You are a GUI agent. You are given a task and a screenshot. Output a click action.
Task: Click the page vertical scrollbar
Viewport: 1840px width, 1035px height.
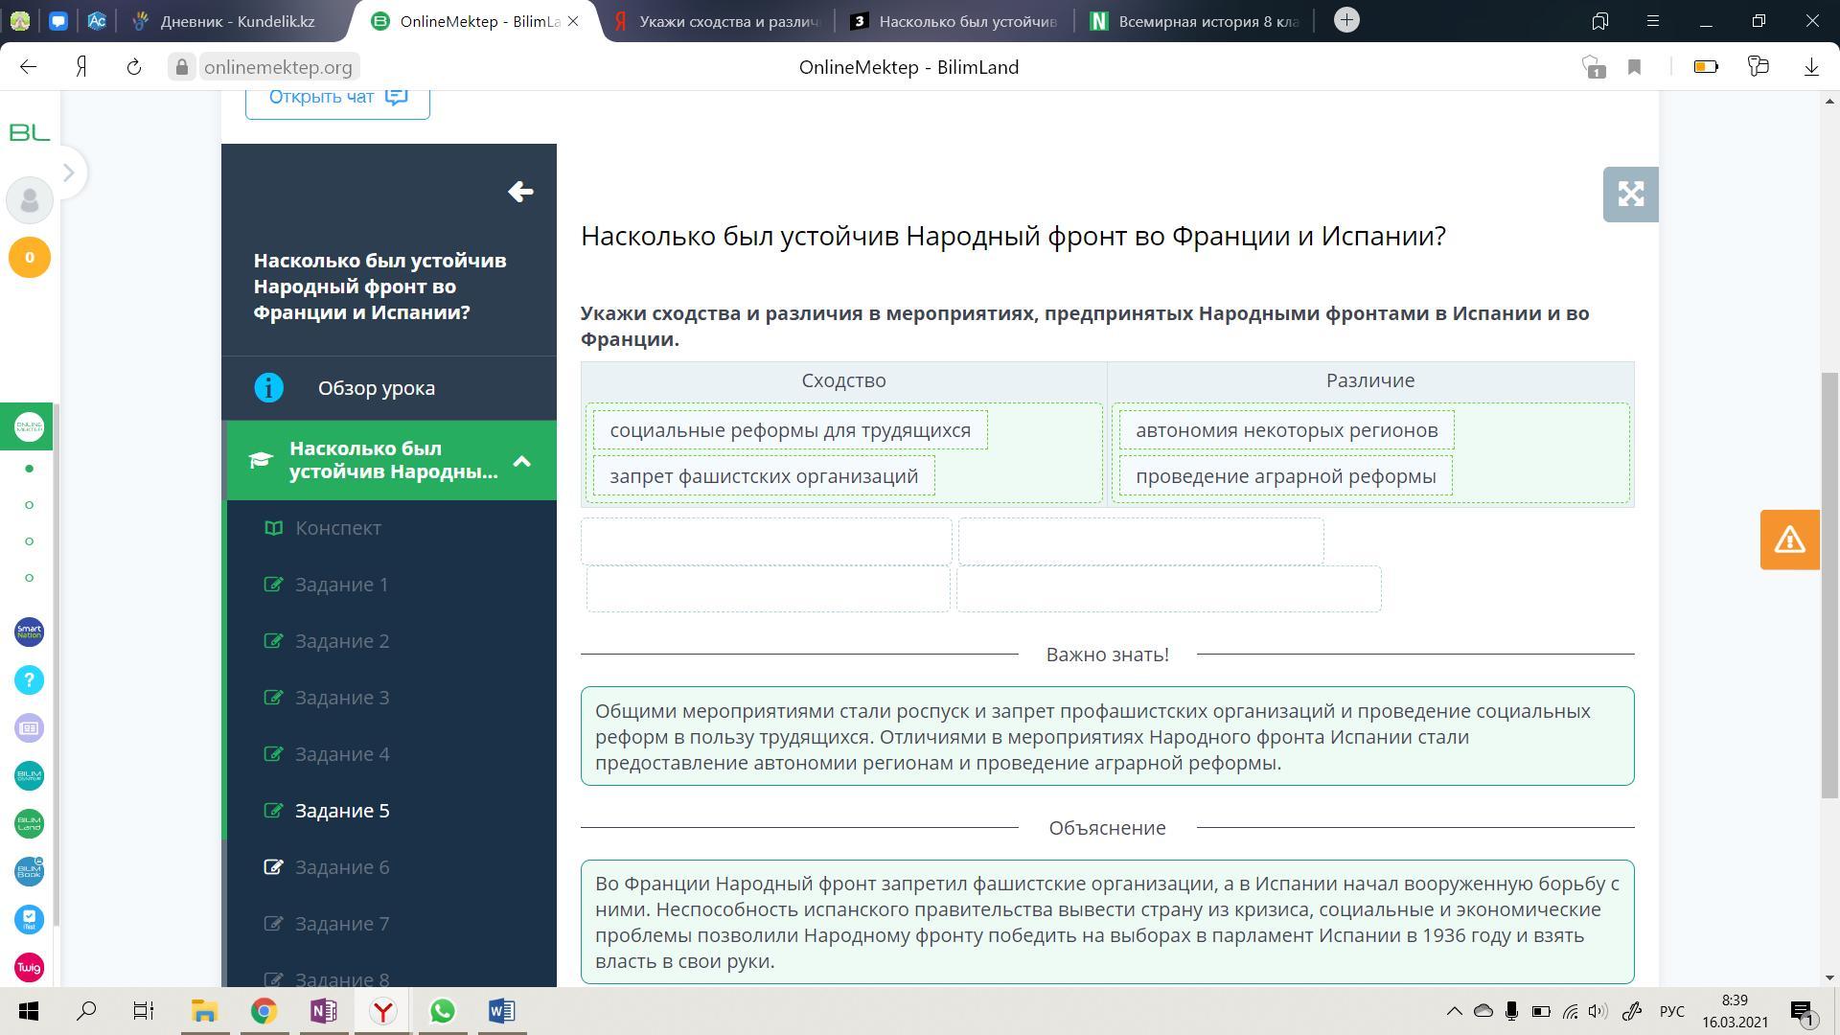click(x=1830, y=585)
